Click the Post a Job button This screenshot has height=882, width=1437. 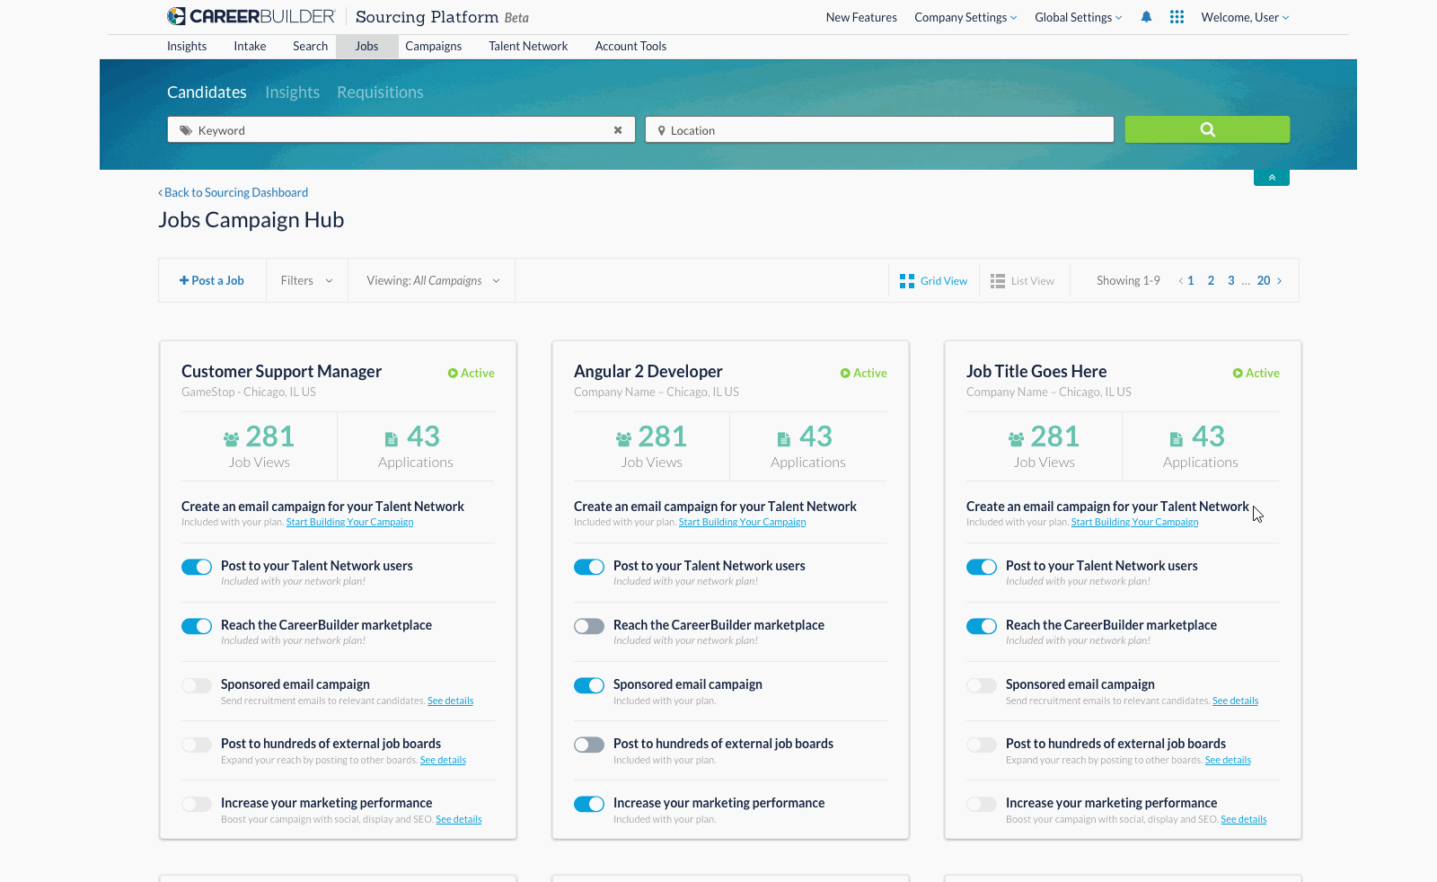click(x=212, y=281)
